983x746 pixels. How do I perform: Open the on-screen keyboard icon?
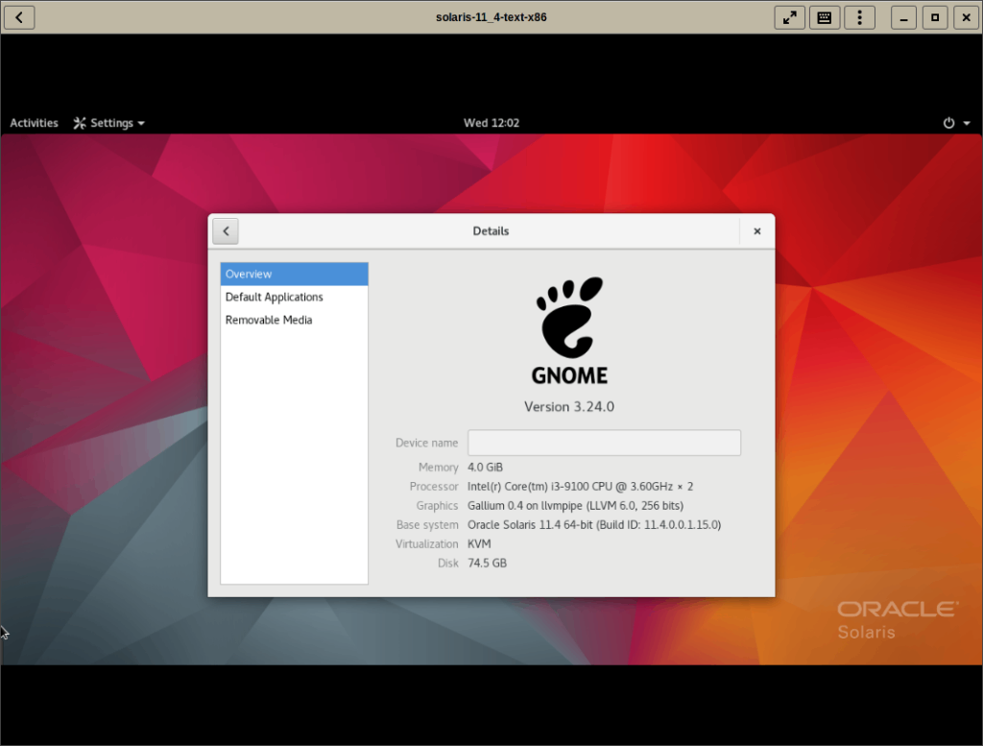pos(825,17)
